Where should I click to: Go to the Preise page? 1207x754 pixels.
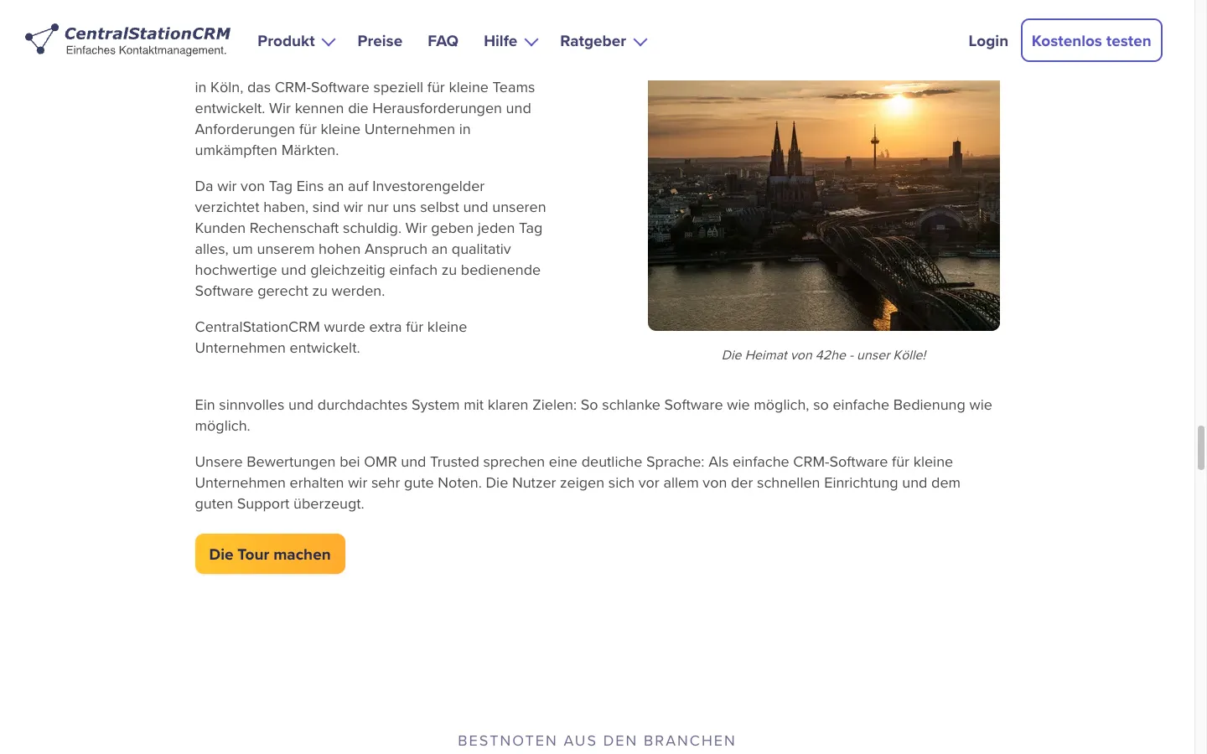(x=380, y=41)
